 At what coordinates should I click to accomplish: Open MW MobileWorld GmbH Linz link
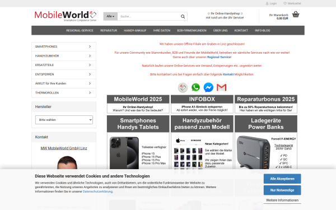coord(64,148)
